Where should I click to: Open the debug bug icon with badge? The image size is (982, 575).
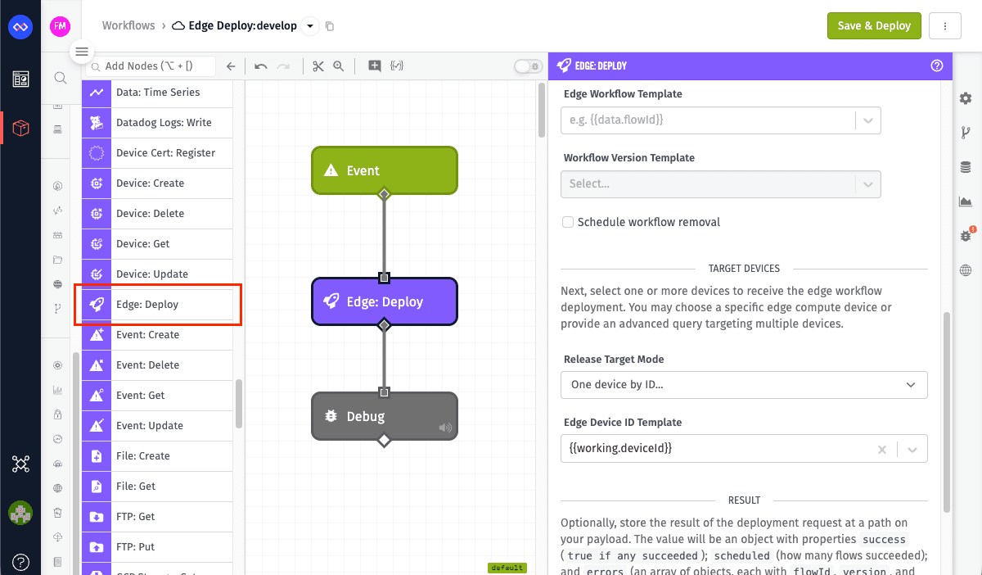966,235
